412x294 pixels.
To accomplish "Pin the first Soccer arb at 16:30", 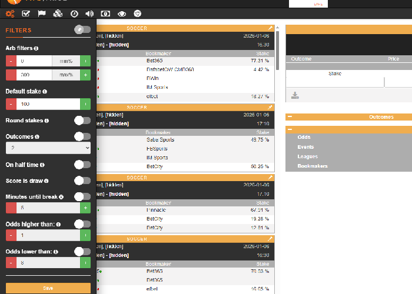I will pyautogui.click(x=270, y=28).
